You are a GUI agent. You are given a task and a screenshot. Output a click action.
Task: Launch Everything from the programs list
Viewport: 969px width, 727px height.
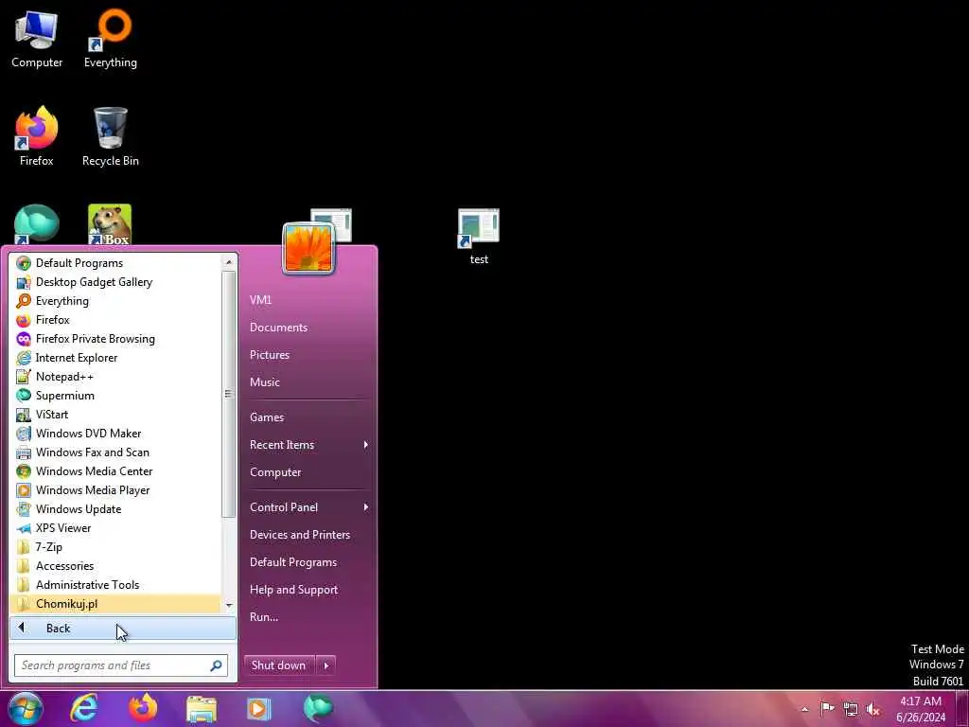[x=115, y=301]
